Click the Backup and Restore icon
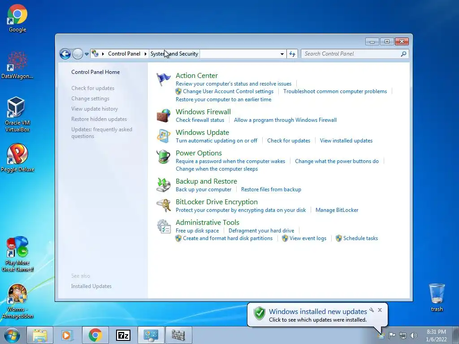459x344 pixels. [163, 185]
